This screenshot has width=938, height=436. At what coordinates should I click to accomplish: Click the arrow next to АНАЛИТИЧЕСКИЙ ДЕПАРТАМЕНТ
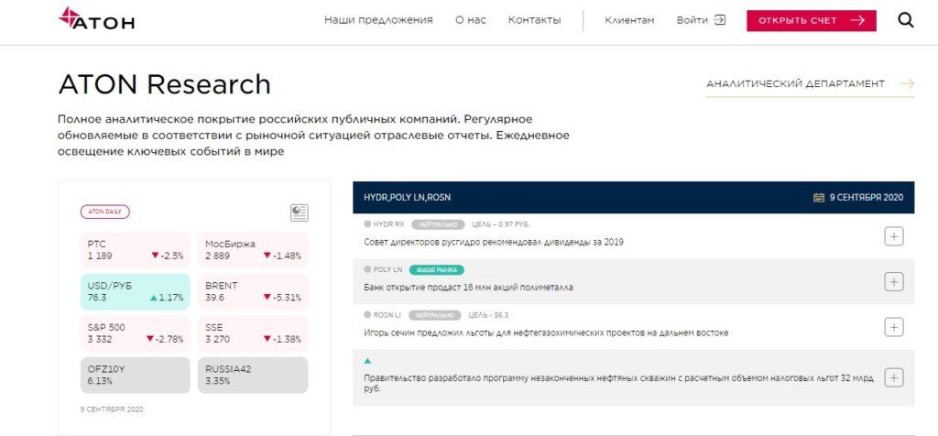coord(907,83)
